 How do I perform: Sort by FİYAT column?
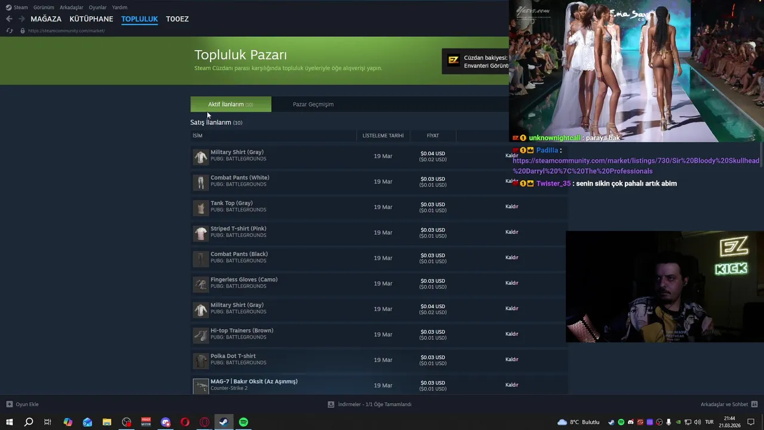433,136
